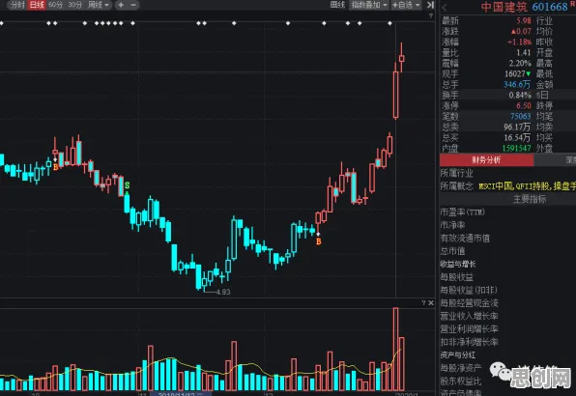Click the 有效流通市值 row
This screenshot has width=576, height=396.
coord(465,239)
